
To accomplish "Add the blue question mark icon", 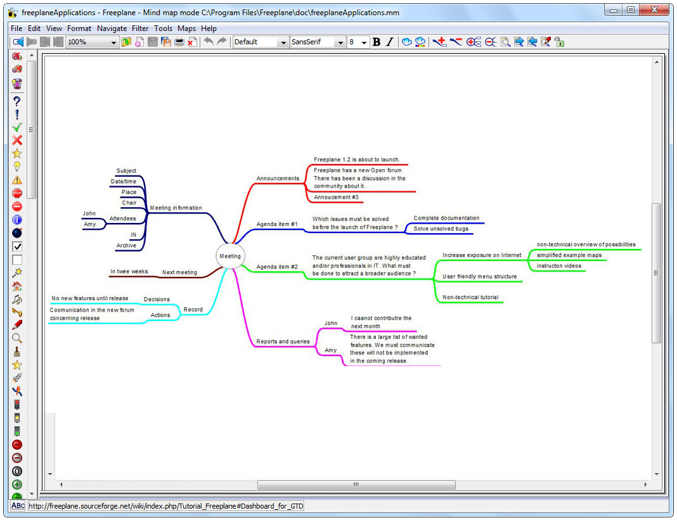I will coord(17,101).
